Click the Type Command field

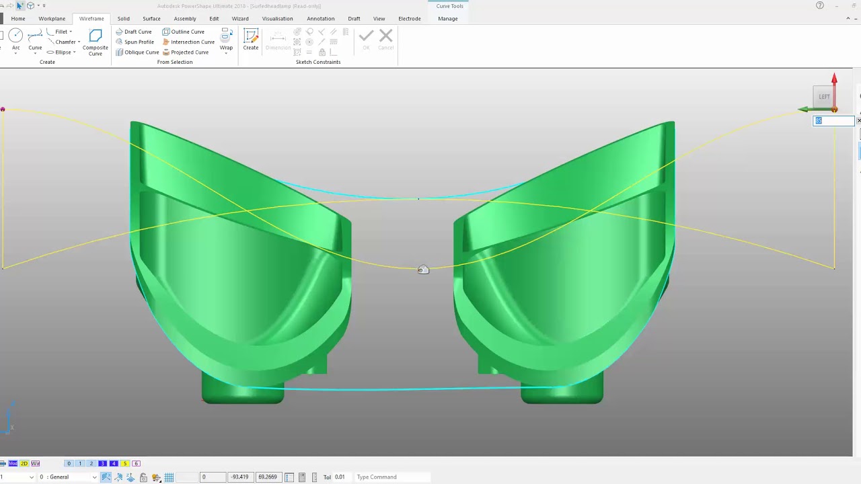click(x=394, y=477)
